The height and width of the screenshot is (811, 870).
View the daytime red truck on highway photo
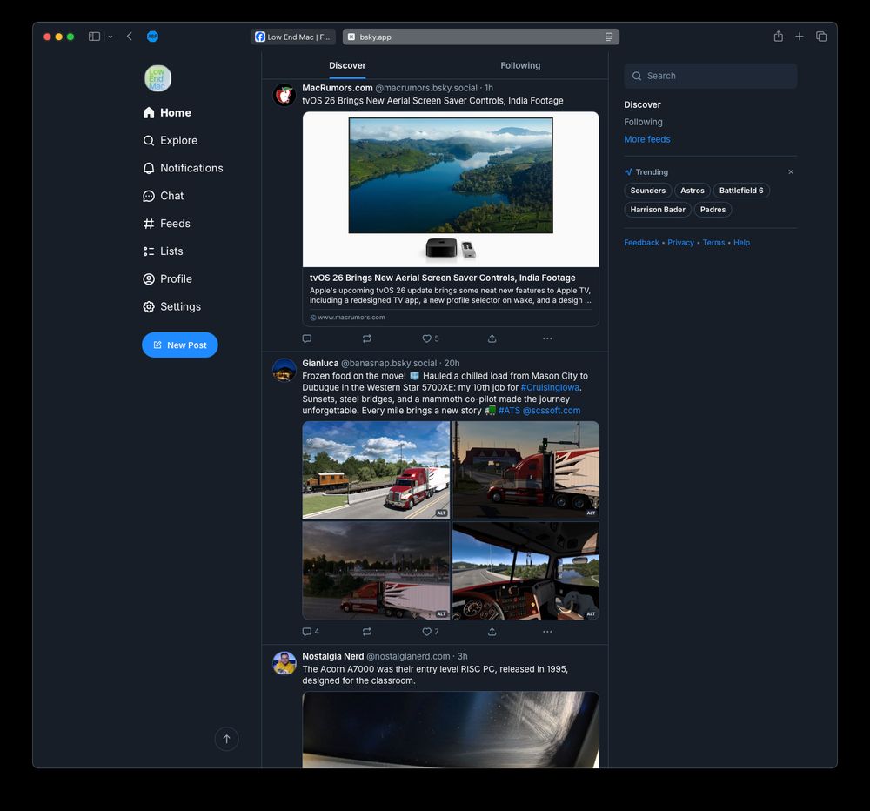[x=376, y=470]
